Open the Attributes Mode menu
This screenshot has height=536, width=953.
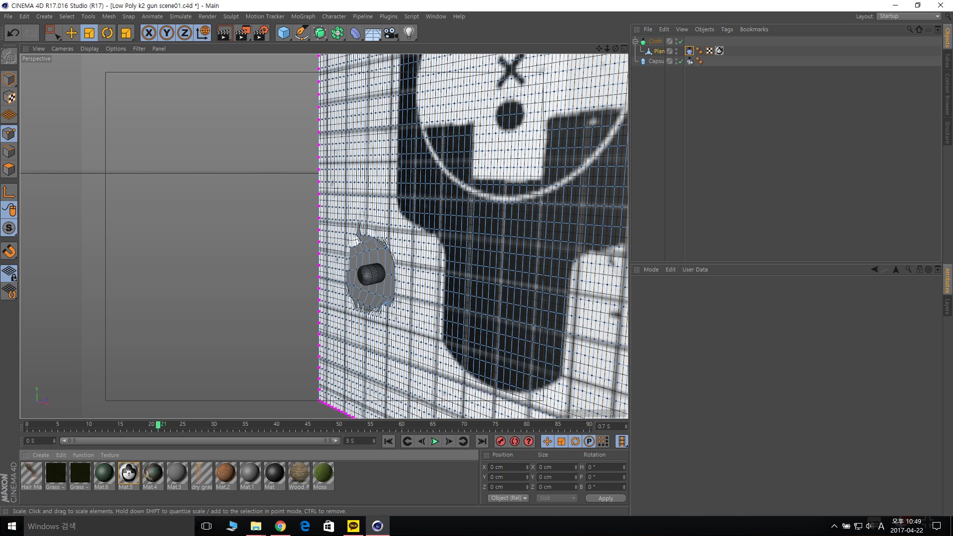[651, 269]
